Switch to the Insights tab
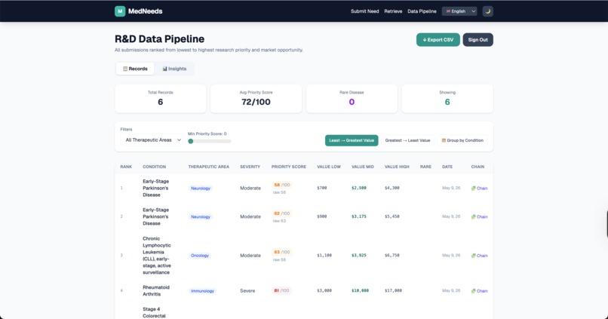This screenshot has height=319, width=608. click(x=174, y=69)
